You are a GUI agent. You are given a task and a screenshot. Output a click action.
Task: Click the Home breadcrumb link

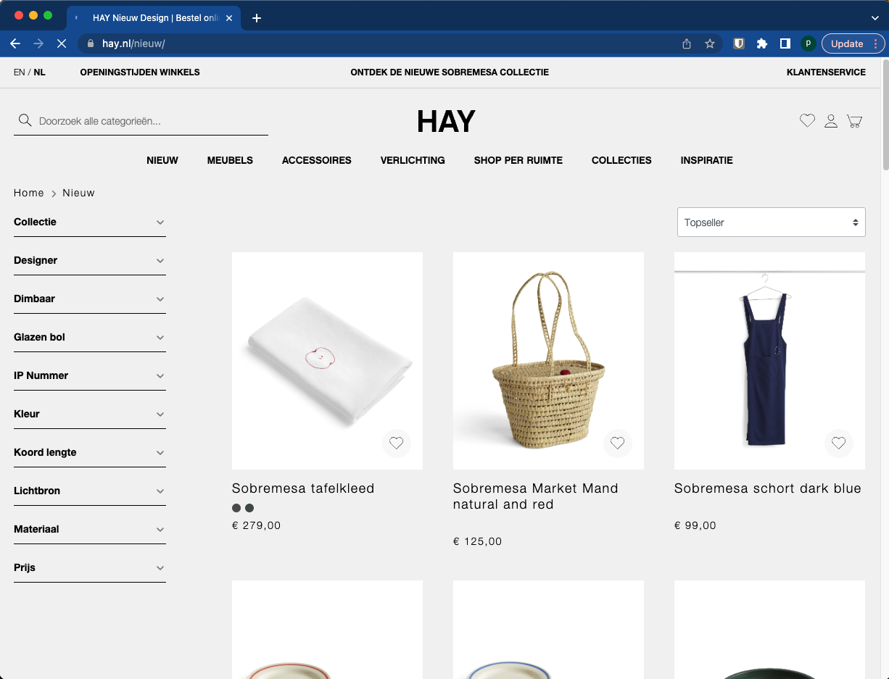point(29,193)
